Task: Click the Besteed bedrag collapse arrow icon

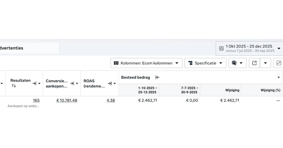Action: point(157,77)
